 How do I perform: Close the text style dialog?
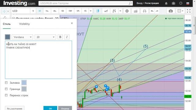[72, 23]
